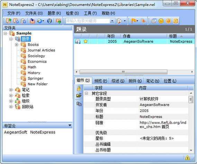Switch to the 笔记 (N) tab
197x164 pixels.
[153, 81]
